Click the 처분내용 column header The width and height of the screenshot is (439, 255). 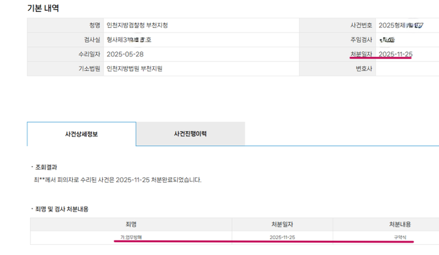[x=400, y=224]
